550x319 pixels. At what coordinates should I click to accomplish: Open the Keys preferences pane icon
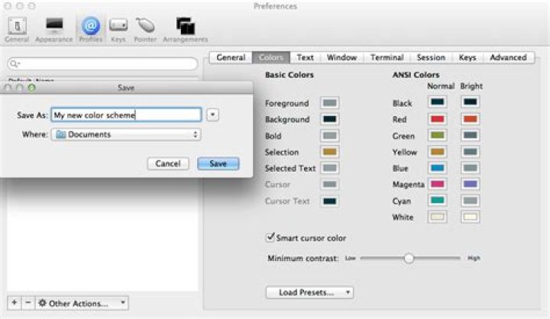coord(118,25)
